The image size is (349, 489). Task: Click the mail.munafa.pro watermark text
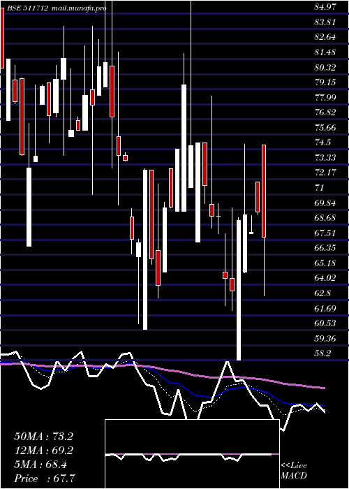[x=78, y=8]
